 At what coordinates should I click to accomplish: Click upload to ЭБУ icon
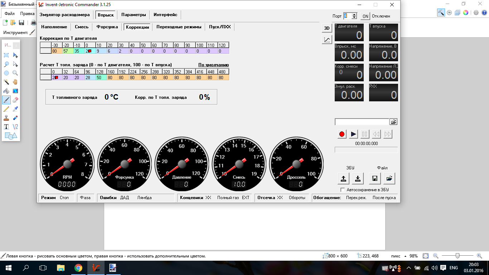tap(343, 178)
